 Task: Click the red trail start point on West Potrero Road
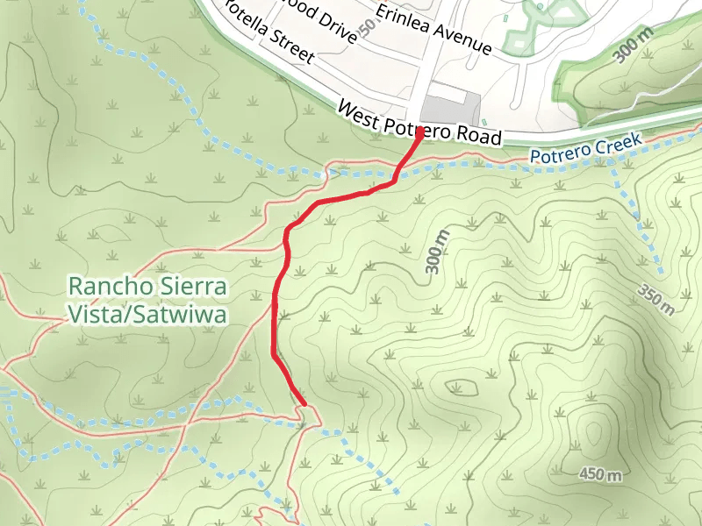click(x=420, y=131)
